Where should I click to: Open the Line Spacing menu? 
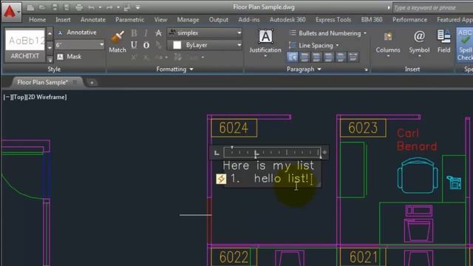313,45
